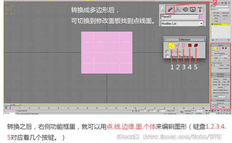This screenshot has height=143, width=232.
Task: Collapse the Edit Vertices rollout
Action: pyautogui.click(x=221, y=77)
